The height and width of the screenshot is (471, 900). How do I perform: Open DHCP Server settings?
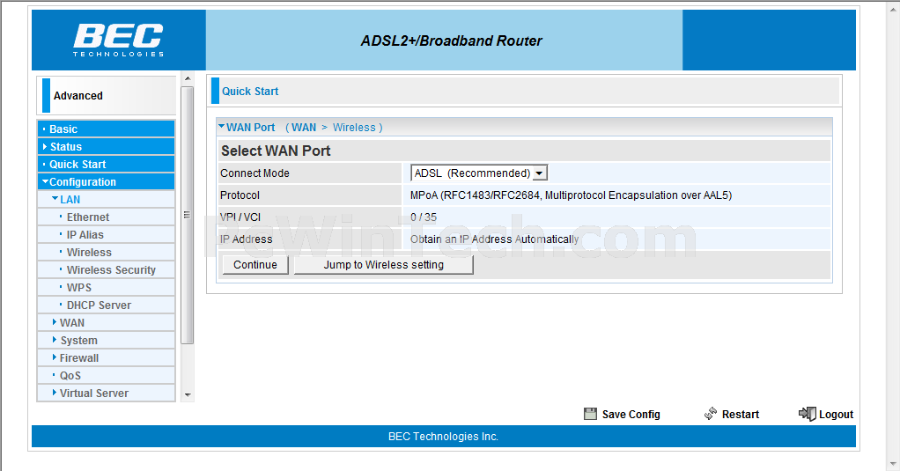pyautogui.click(x=107, y=305)
